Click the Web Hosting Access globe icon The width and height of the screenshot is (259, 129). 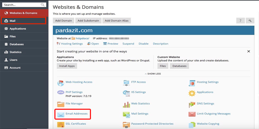[61, 83]
